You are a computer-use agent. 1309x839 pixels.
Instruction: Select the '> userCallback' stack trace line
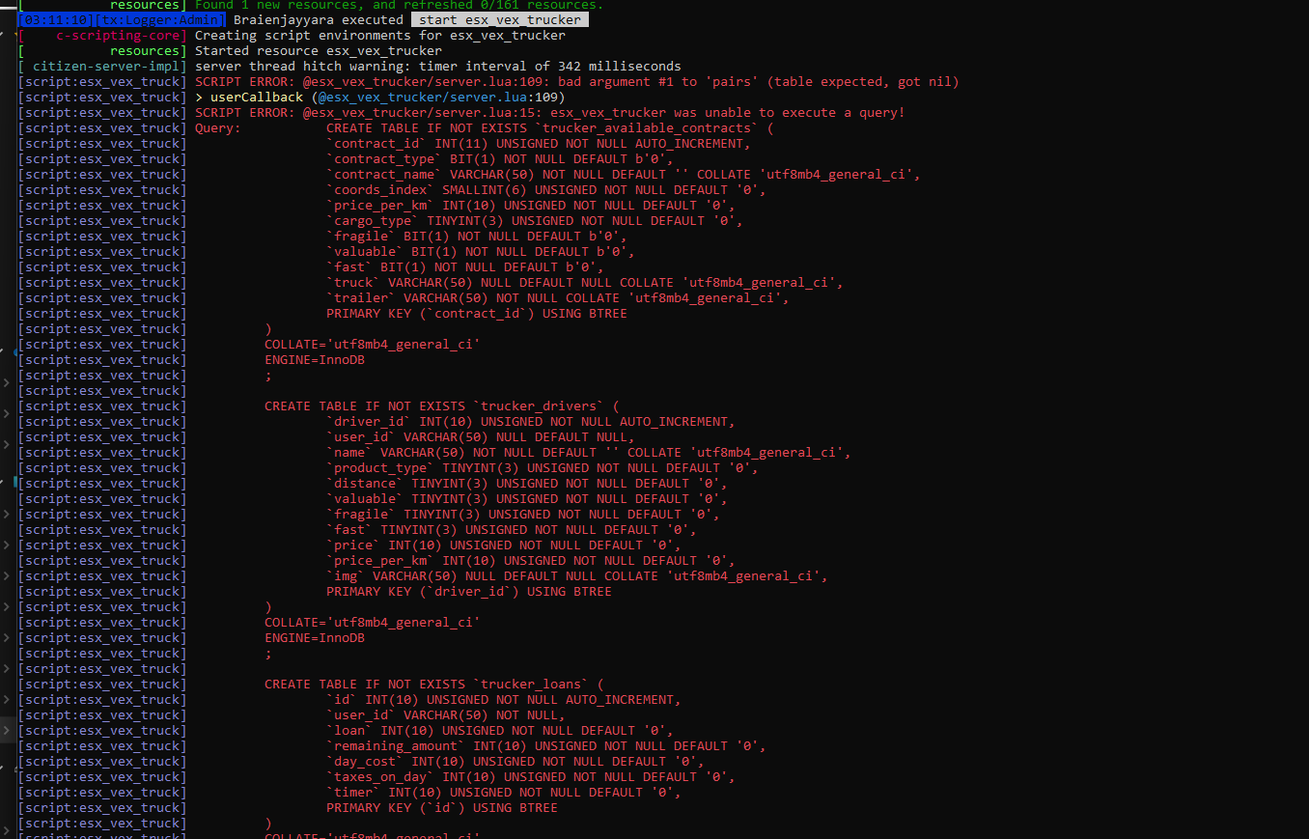click(x=380, y=98)
